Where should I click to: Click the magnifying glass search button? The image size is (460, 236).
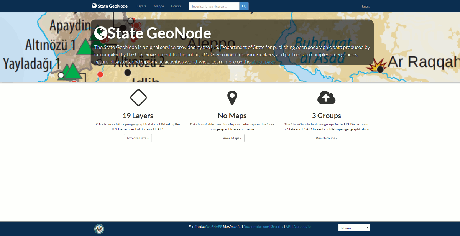click(x=244, y=6)
